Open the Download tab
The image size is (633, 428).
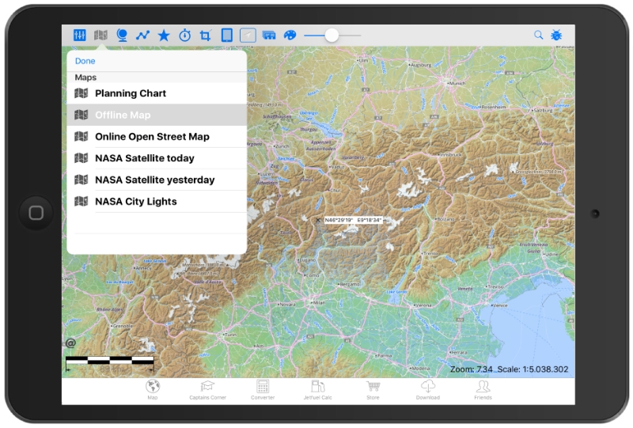(428, 390)
